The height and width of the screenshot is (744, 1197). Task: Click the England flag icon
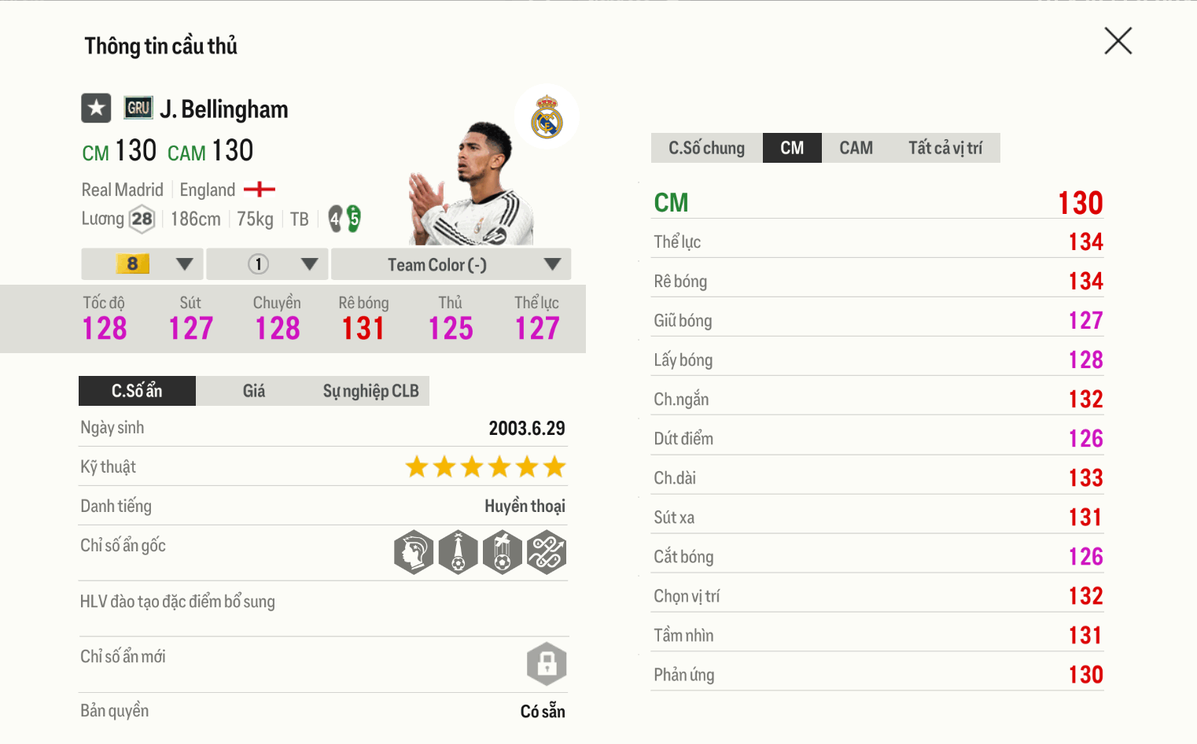260,190
